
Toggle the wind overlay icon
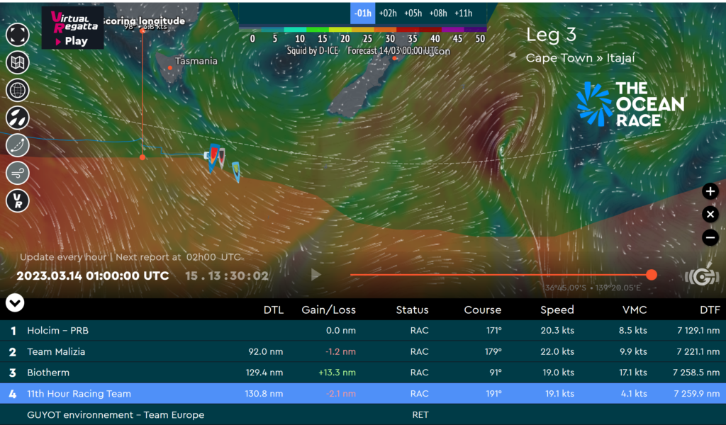point(18,174)
